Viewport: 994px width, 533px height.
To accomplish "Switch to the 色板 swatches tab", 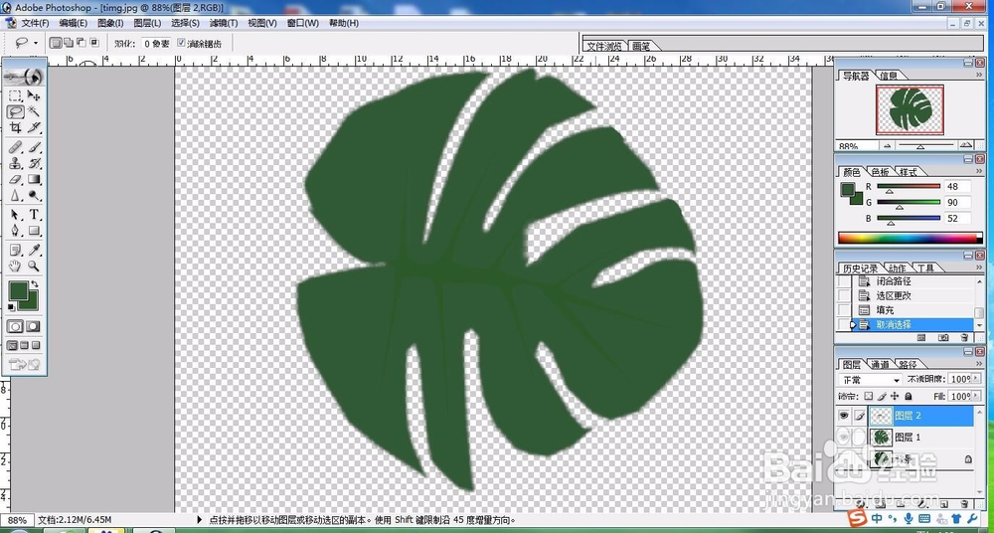I will [x=880, y=172].
